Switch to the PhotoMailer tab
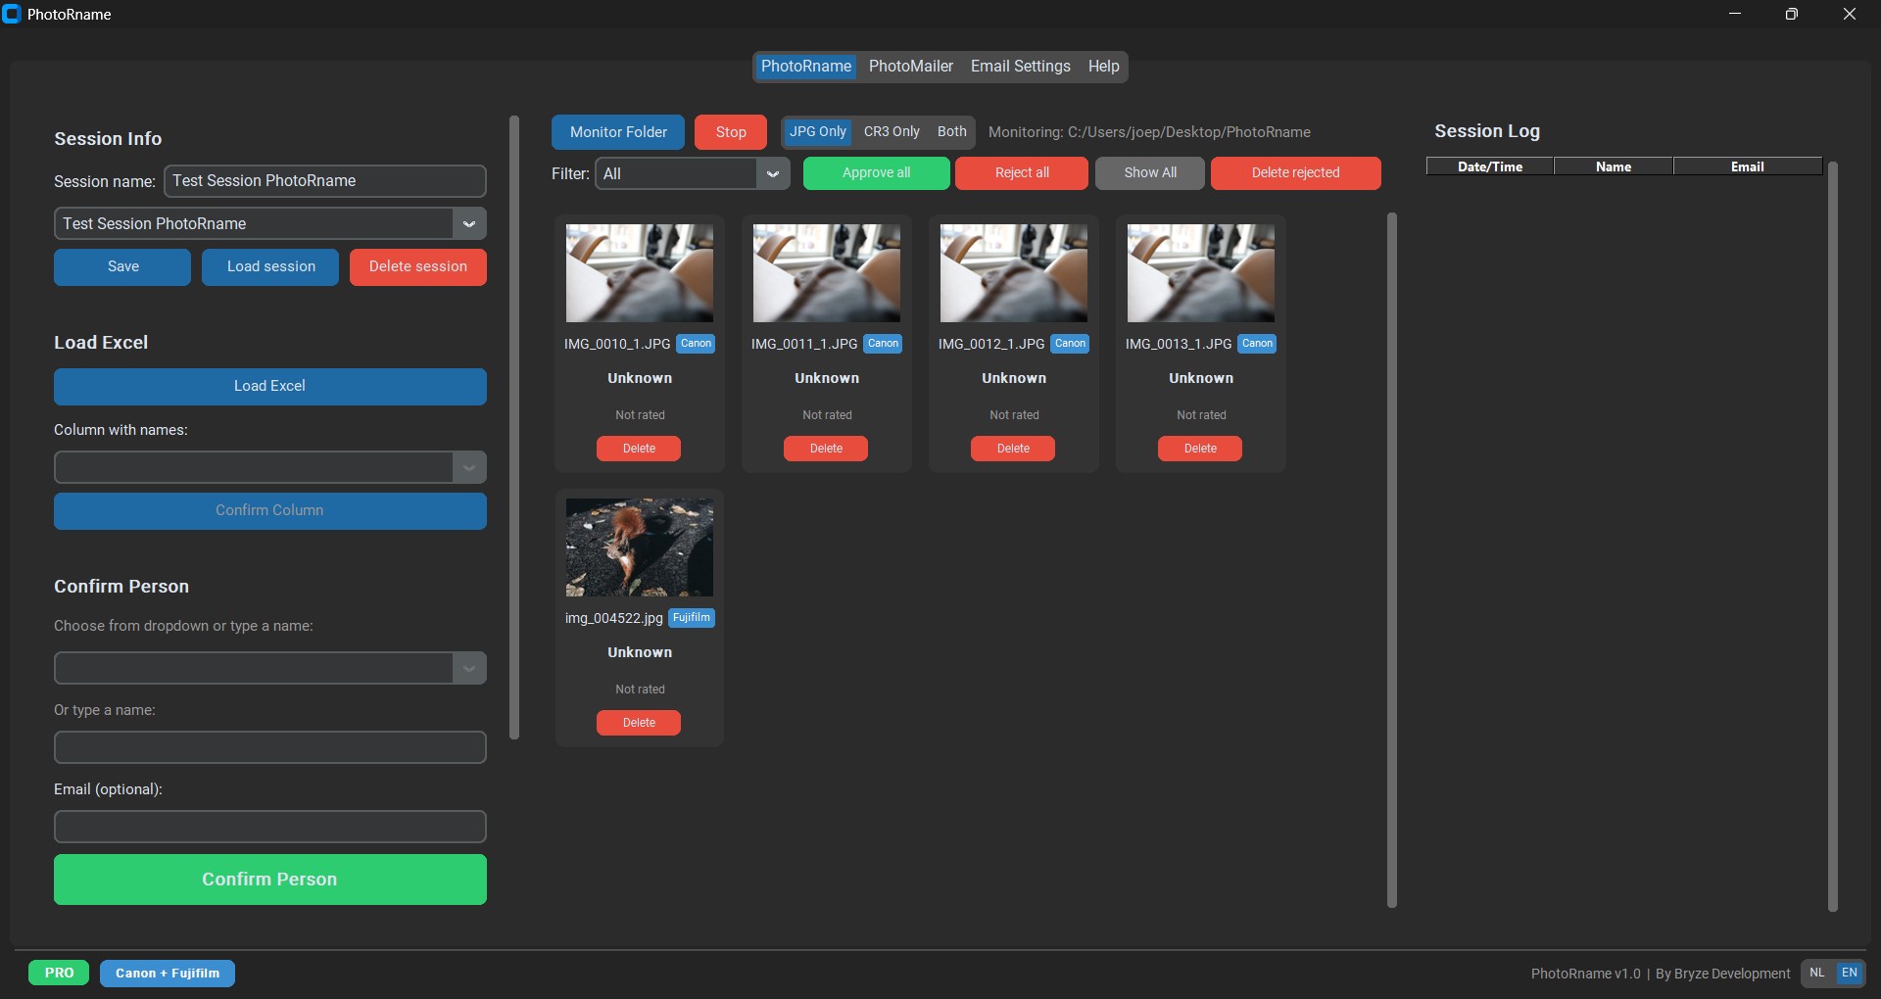 (x=910, y=67)
